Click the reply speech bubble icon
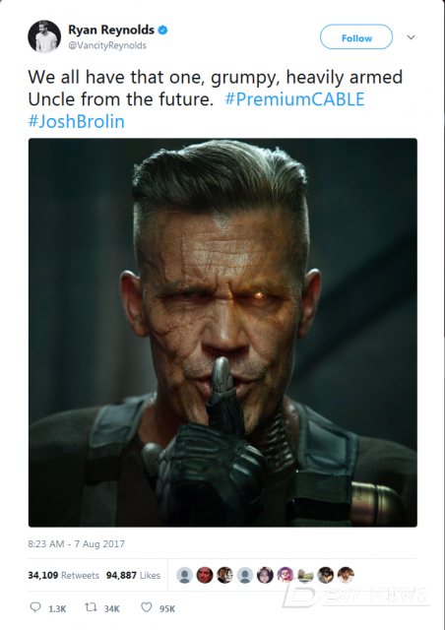This screenshot has height=630, width=445. [x=35, y=606]
